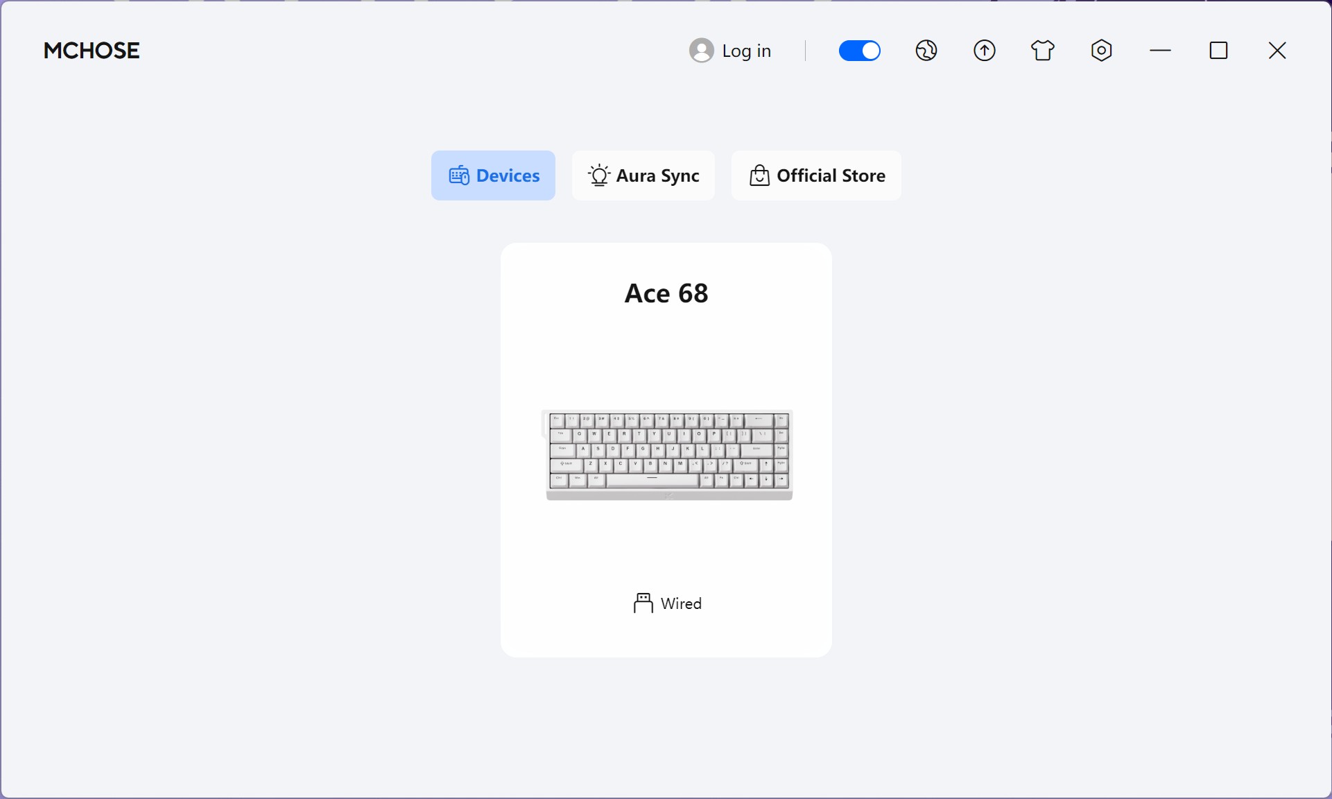
Task: Open the Official Store tab
Action: point(816,175)
